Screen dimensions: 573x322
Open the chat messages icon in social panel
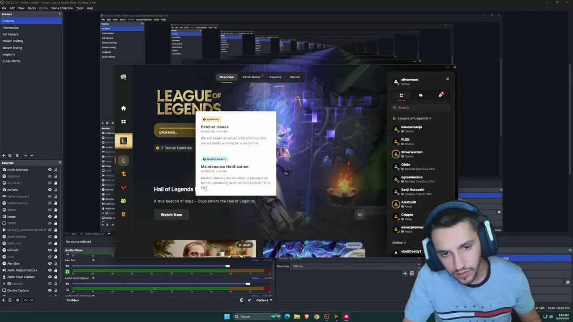tap(421, 95)
